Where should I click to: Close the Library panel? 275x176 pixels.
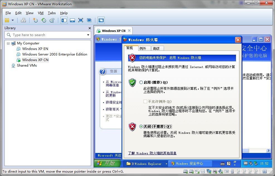pyautogui.click(x=90, y=28)
